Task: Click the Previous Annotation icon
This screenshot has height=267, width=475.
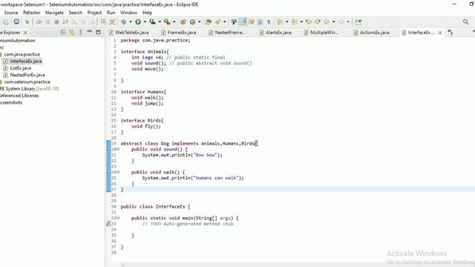Action: [x=294, y=22]
